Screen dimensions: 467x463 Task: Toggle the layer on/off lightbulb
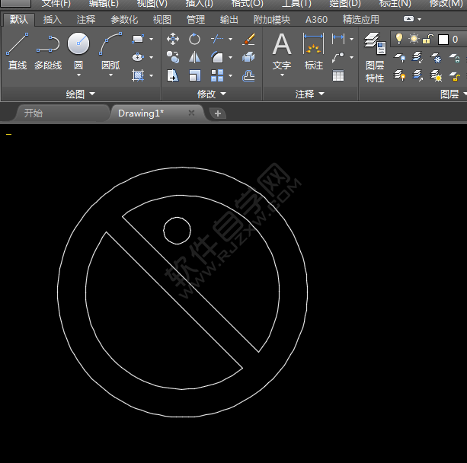click(x=399, y=39)
